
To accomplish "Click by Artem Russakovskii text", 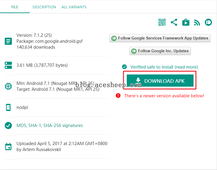I will point(39,150).
